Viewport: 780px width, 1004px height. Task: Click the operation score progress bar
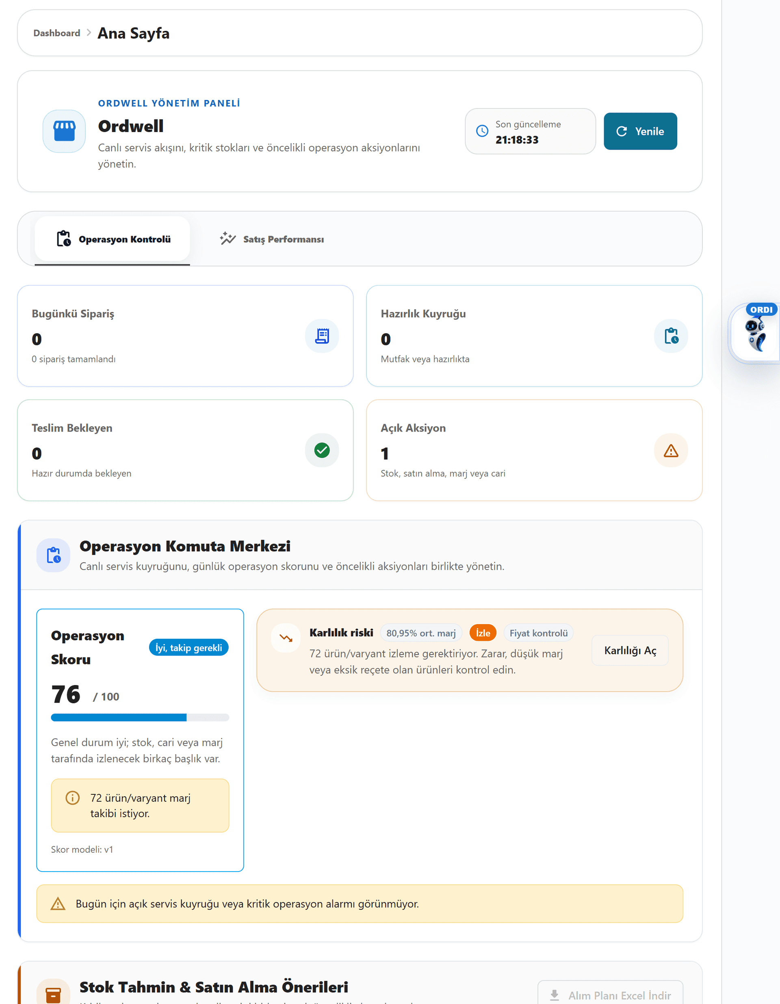coord(140,718)
